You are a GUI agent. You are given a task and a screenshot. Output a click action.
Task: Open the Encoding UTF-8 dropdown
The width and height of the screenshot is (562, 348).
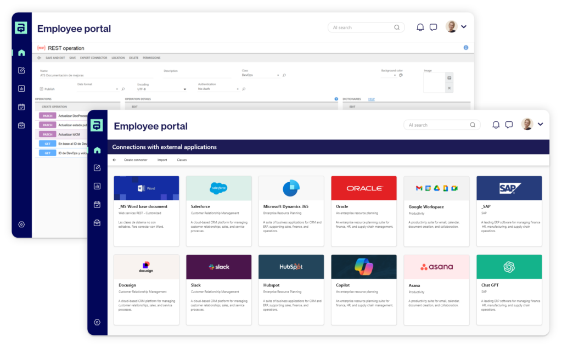(x=184, y=89)
